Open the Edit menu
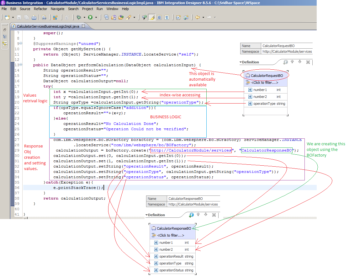The image size is (349, 278). (x=13, y=9)
